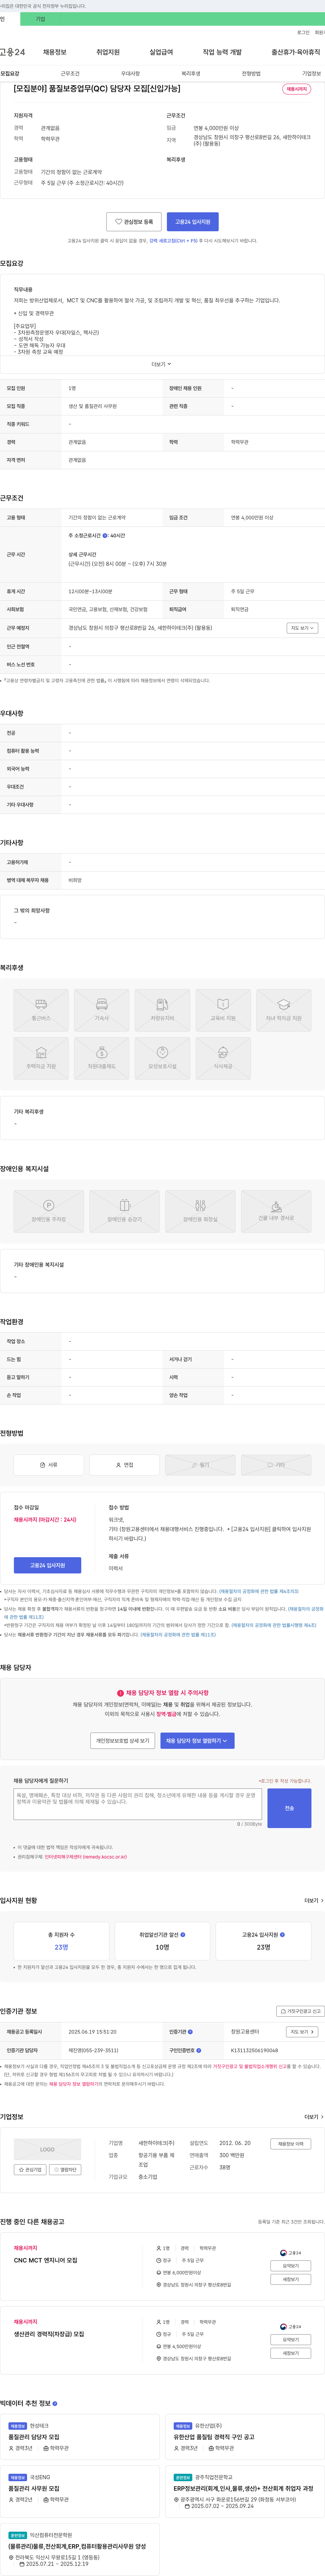
Task: Click the 교육비 지원 benefit icon
Action: click(x=223, y=1010)
